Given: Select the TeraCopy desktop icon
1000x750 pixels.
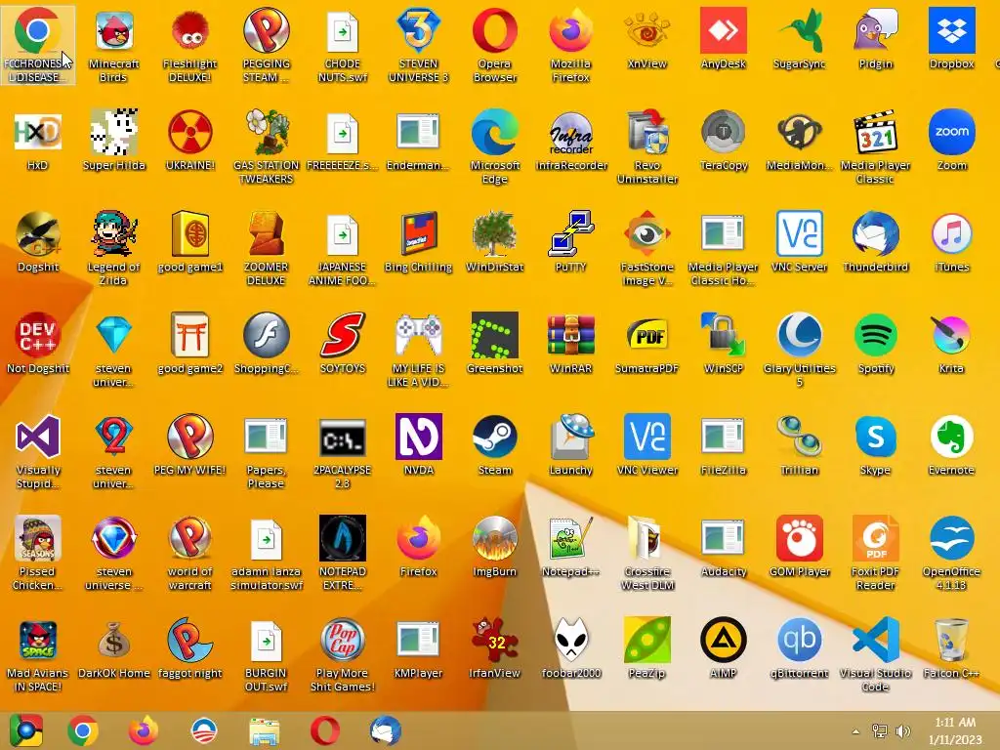Looking at the screenshot, I should coord(724,132).
